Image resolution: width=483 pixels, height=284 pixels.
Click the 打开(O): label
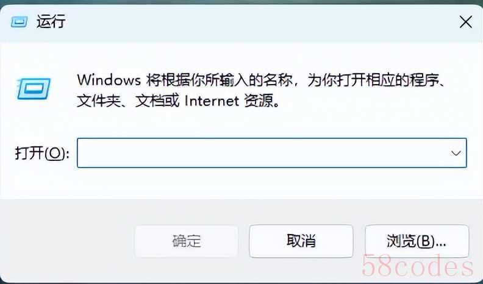[x=42, y=153]
